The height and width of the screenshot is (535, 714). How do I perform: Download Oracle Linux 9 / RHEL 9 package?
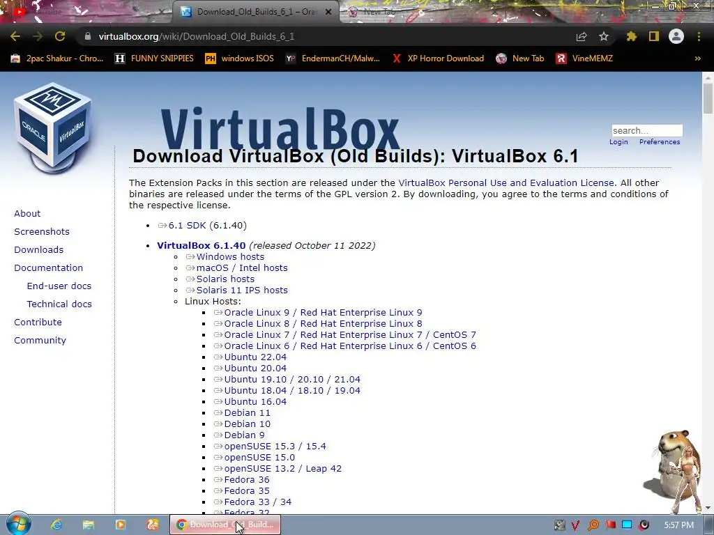tap(323, 313)
